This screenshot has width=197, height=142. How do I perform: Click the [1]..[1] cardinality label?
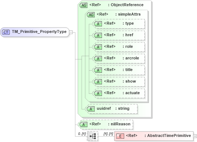[x=108, y=134]
